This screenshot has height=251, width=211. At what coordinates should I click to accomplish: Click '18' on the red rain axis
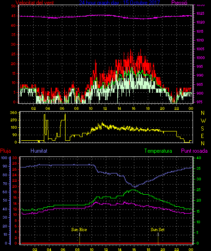(x=15, y=192)
